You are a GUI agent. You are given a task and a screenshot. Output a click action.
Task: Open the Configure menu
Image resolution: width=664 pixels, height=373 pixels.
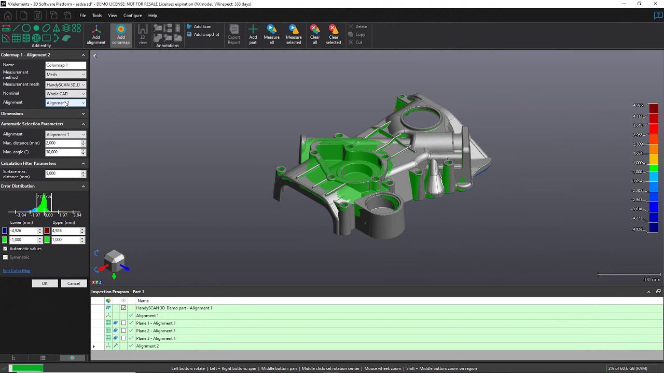132,15
